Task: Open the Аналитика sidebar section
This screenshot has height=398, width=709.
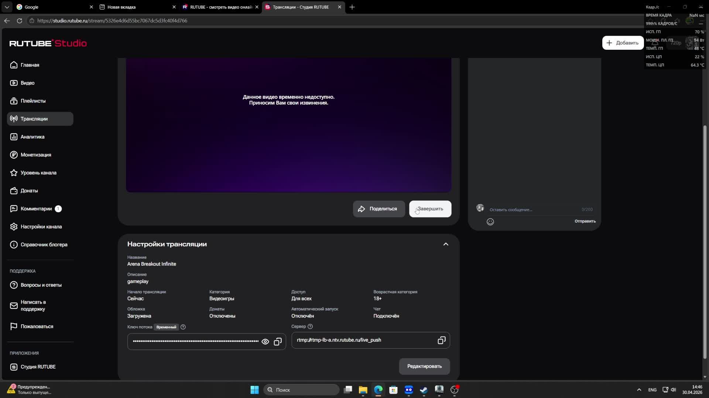Action: (x=32, y=137)
